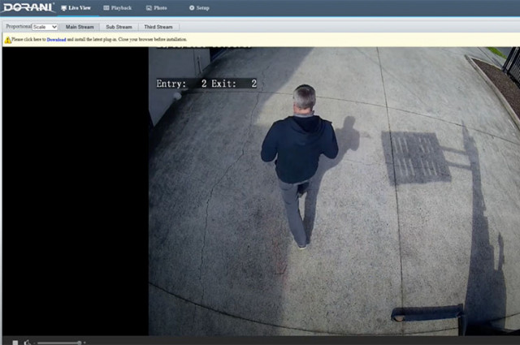Click the live camera video feed
The width and height of the screenshot is (520, 345).
(334, 192)
